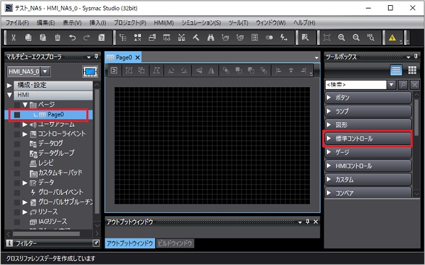Click the explorer tree vertical scrollbar

97,152
